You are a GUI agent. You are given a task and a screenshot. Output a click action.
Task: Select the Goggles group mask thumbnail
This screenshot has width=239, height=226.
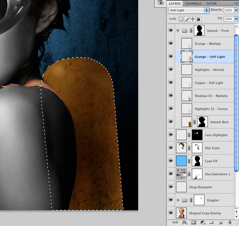click(199, 200)
